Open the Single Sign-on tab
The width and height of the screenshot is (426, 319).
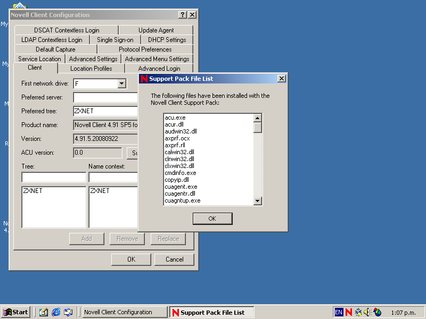[115, 40]
